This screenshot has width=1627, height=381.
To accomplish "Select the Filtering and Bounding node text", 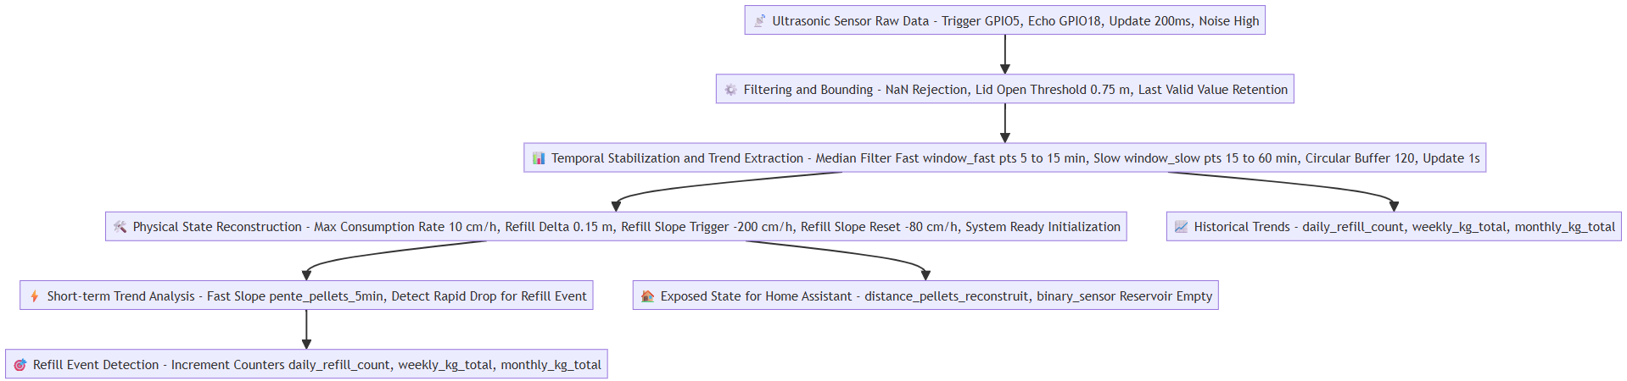I will pyautogui.click(x=1015, y=90).
